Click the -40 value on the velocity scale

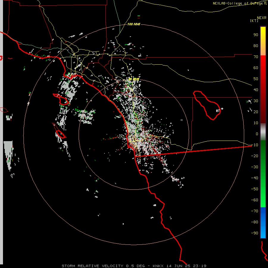[255, 178]
